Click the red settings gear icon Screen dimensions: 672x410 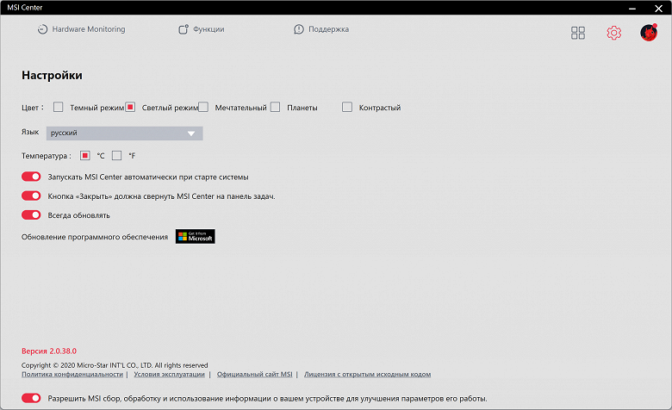coord(613,33)
